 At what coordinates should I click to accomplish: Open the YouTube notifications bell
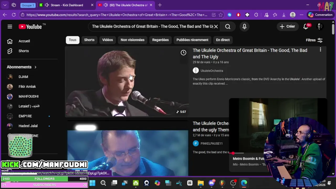(306, 27)
